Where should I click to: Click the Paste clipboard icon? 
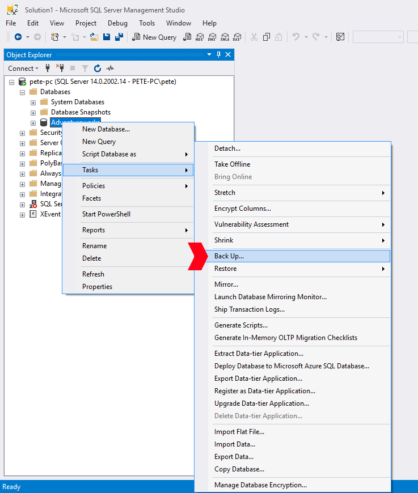pyautogui.click(x=278, y=37)
